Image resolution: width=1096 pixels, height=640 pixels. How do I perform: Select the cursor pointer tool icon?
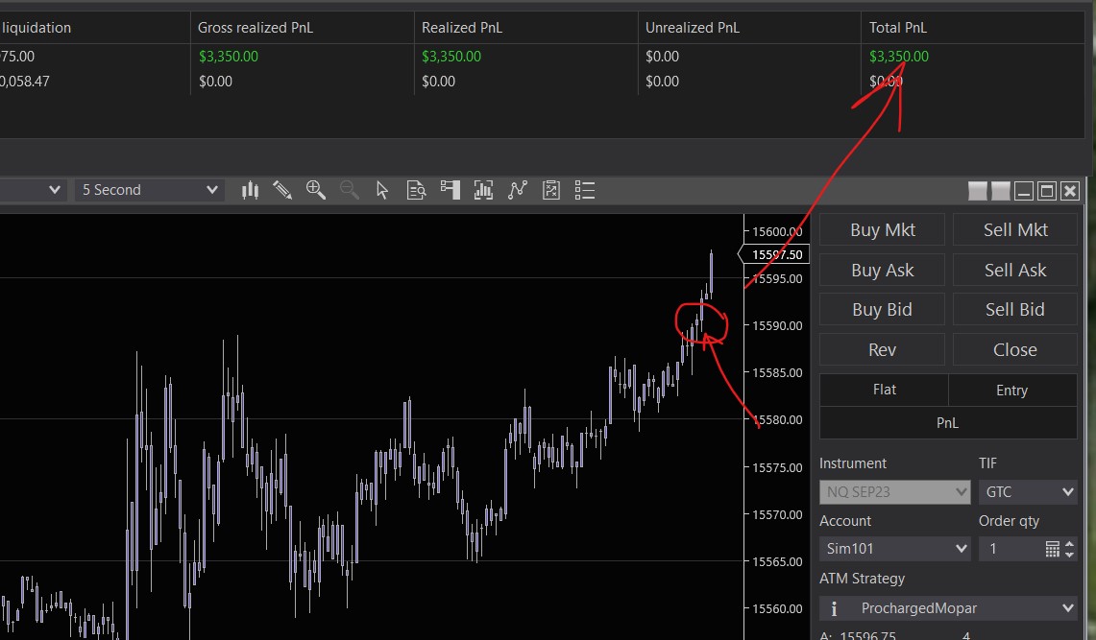[381, 190]
